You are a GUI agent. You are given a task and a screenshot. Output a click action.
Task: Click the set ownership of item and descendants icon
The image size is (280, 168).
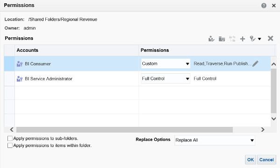point(222,39)
